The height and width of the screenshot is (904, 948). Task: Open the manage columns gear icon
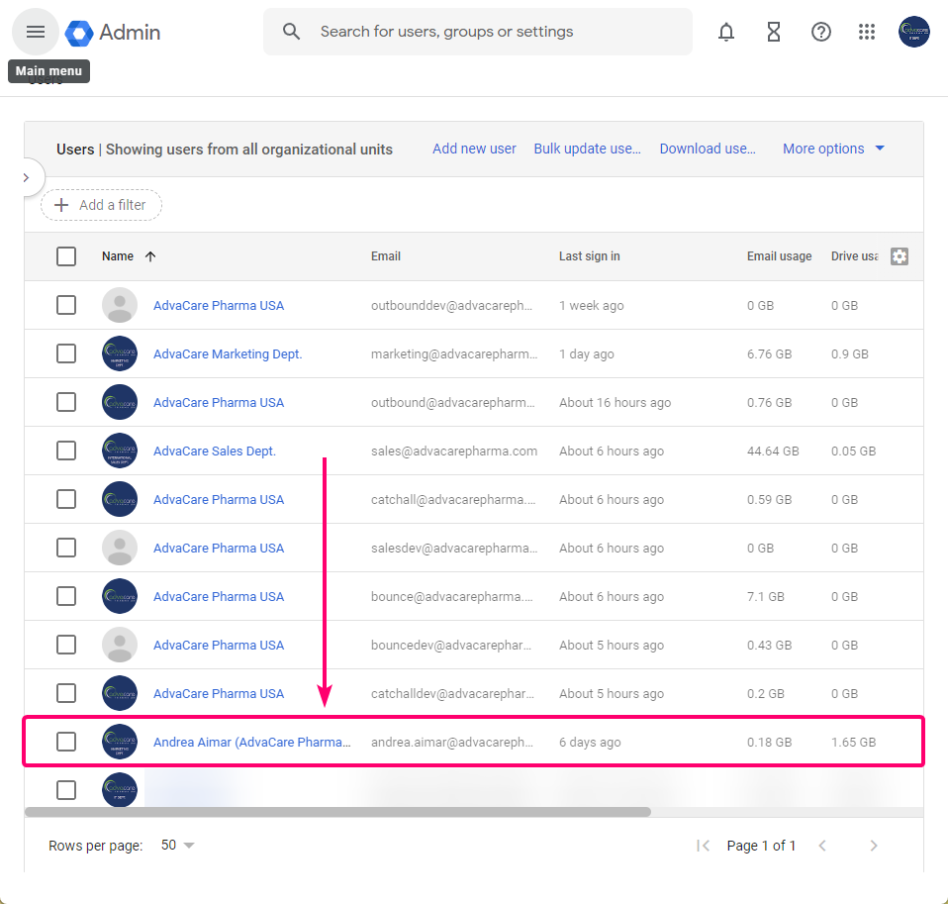[900, 256]
